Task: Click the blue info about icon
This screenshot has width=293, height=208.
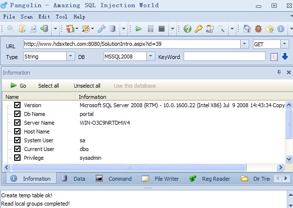Action: click(281, 29)
